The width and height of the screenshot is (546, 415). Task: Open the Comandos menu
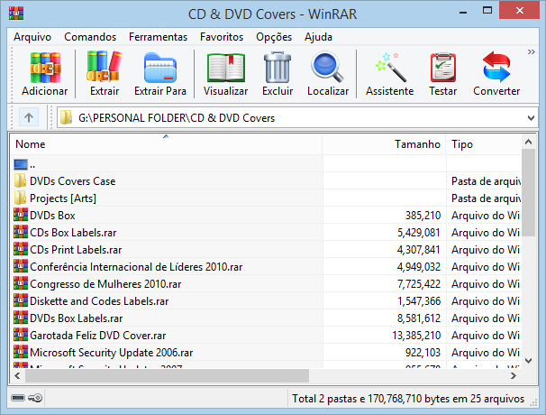(90, 37)
